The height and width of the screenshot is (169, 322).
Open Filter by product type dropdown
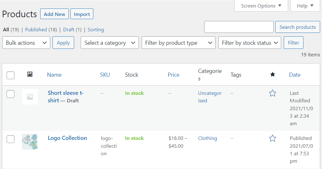pyautogui.click(x=178, y=43)
